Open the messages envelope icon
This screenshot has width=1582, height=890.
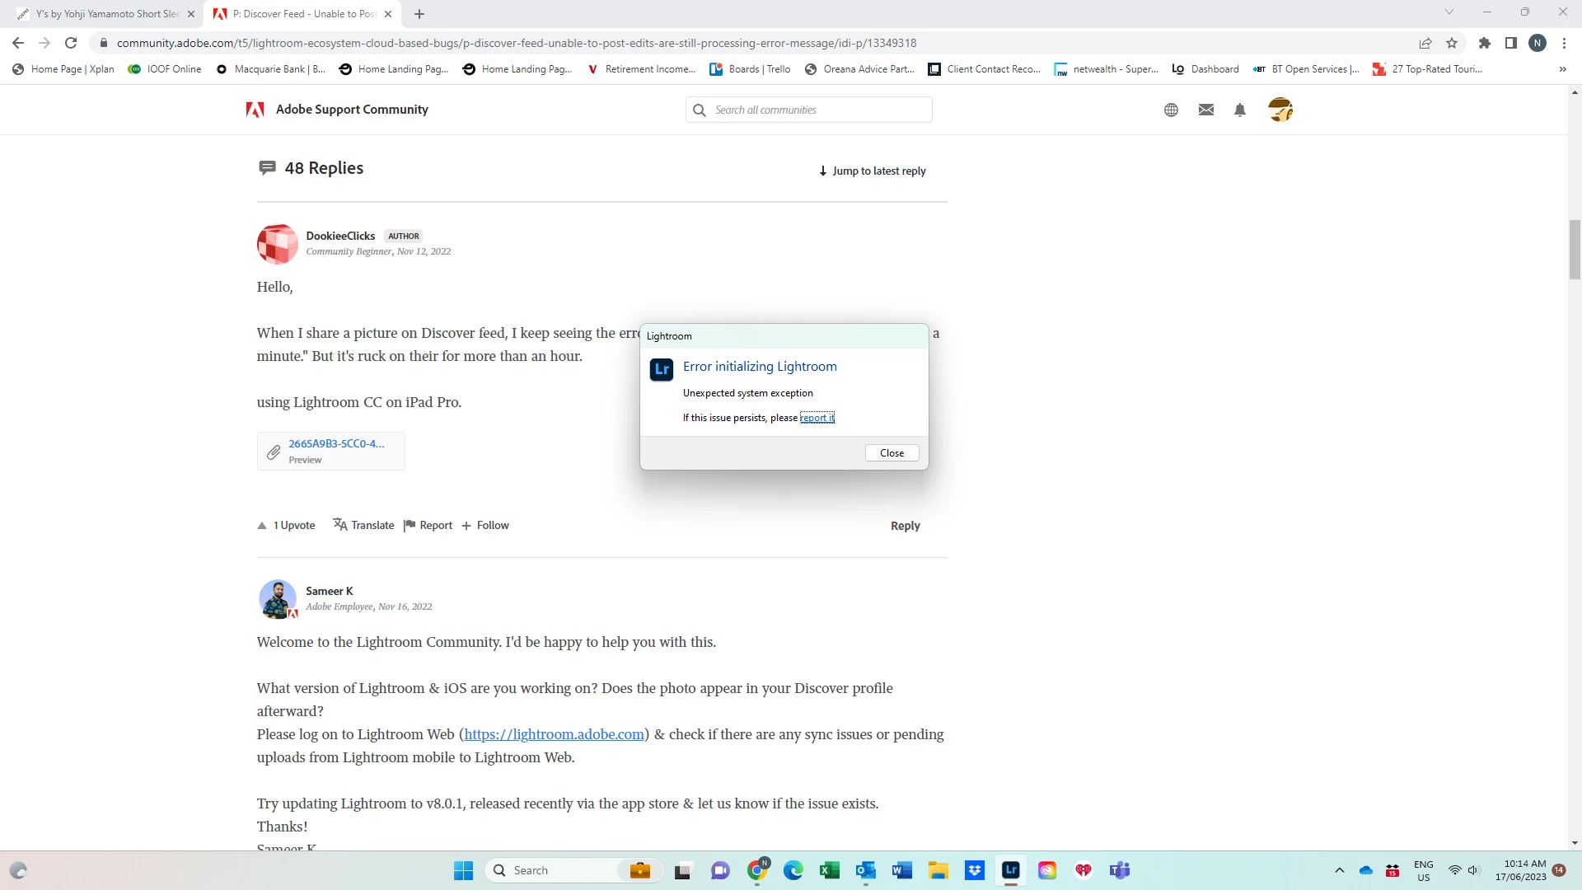(x=1205, y=110)
